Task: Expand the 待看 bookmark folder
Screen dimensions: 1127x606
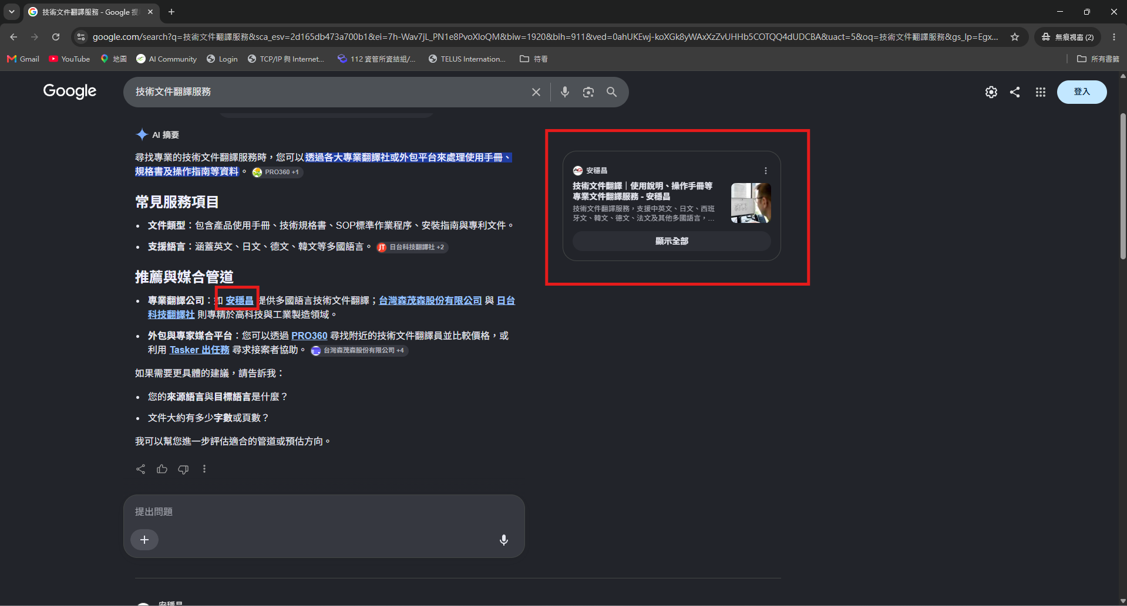Action: 534,59
